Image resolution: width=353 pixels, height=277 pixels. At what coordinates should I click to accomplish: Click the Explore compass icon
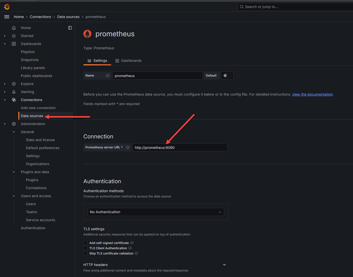(14, 84)
